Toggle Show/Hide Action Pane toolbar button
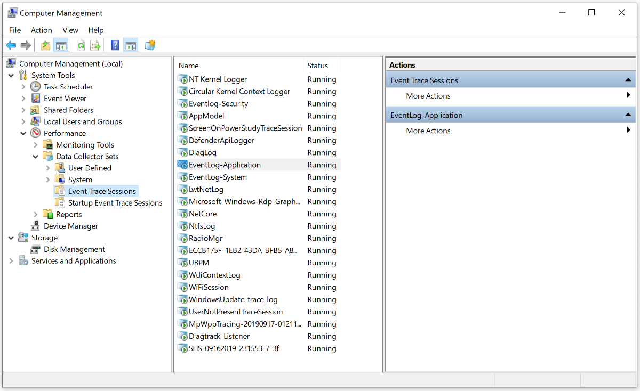Viewport: 640px width, 391px height. pyautogui.click(x=131, y=46)
